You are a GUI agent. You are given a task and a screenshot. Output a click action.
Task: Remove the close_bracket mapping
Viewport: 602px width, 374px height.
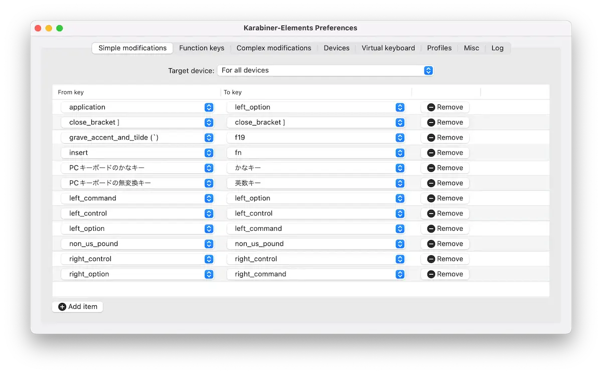(445, 122)
